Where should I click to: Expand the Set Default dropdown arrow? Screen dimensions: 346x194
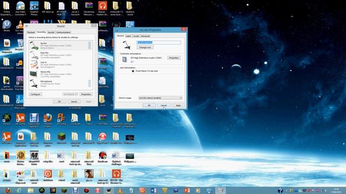[77, 94]
